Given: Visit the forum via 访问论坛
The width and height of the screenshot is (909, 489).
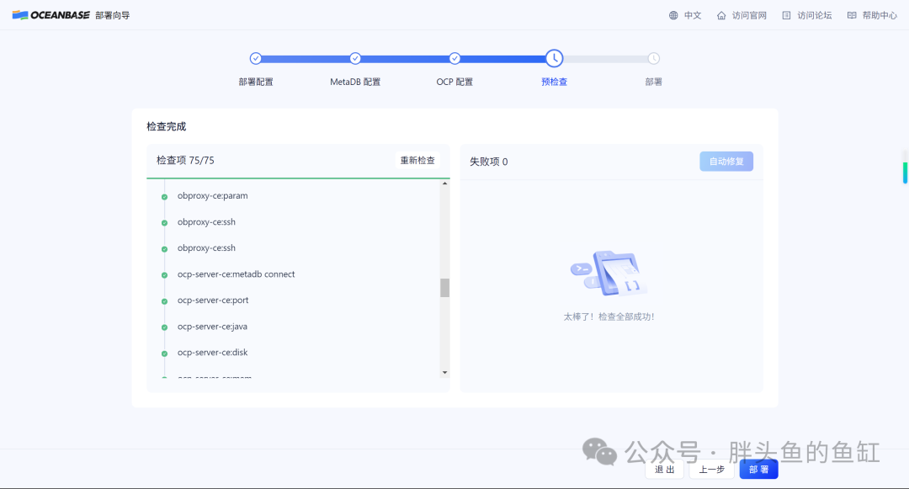Looking at the screenshot, I should (807, 16).
